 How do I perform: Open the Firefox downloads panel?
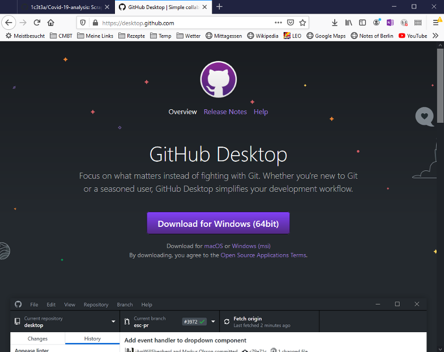click(334, 23)
